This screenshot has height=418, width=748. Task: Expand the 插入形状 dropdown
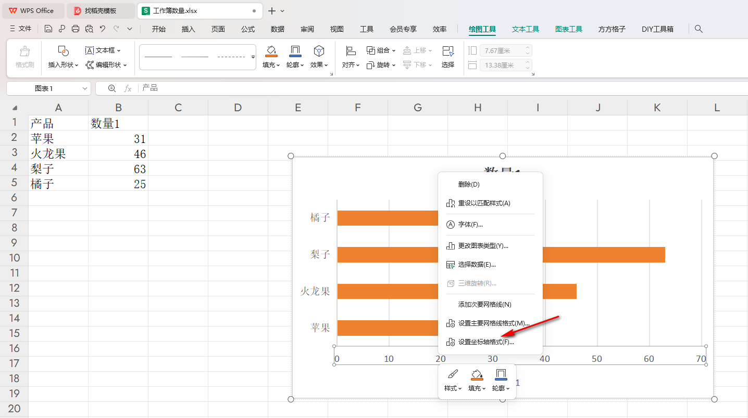[77, 65]
